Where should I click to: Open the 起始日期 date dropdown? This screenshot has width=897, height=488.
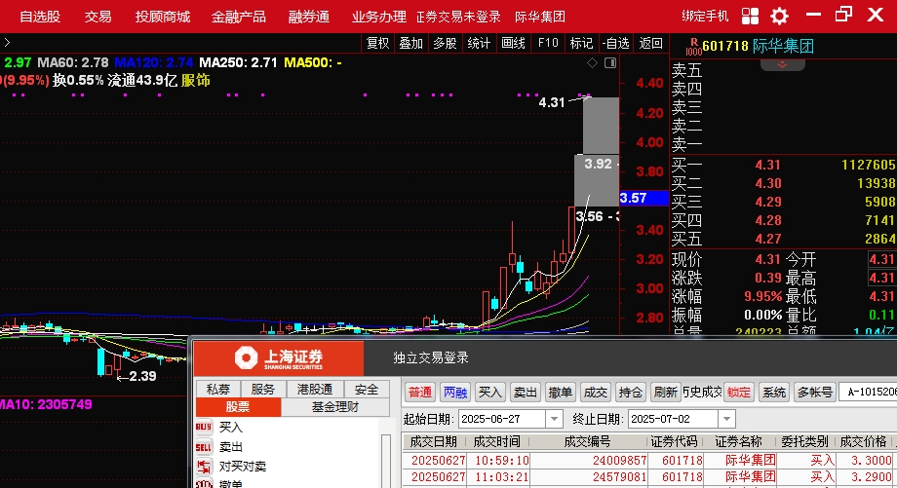tap(554, 419)
